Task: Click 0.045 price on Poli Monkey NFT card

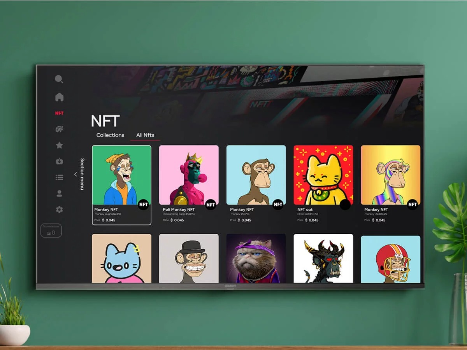Action: 179,220
